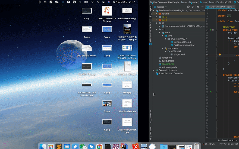Click the Spotlight search icon in menu bar
Screen dimensions: 239x149
coord(98,2)
